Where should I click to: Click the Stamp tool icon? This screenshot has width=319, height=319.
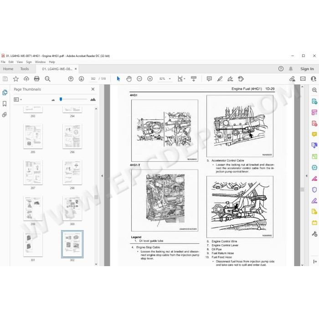[x=241, y=79]
